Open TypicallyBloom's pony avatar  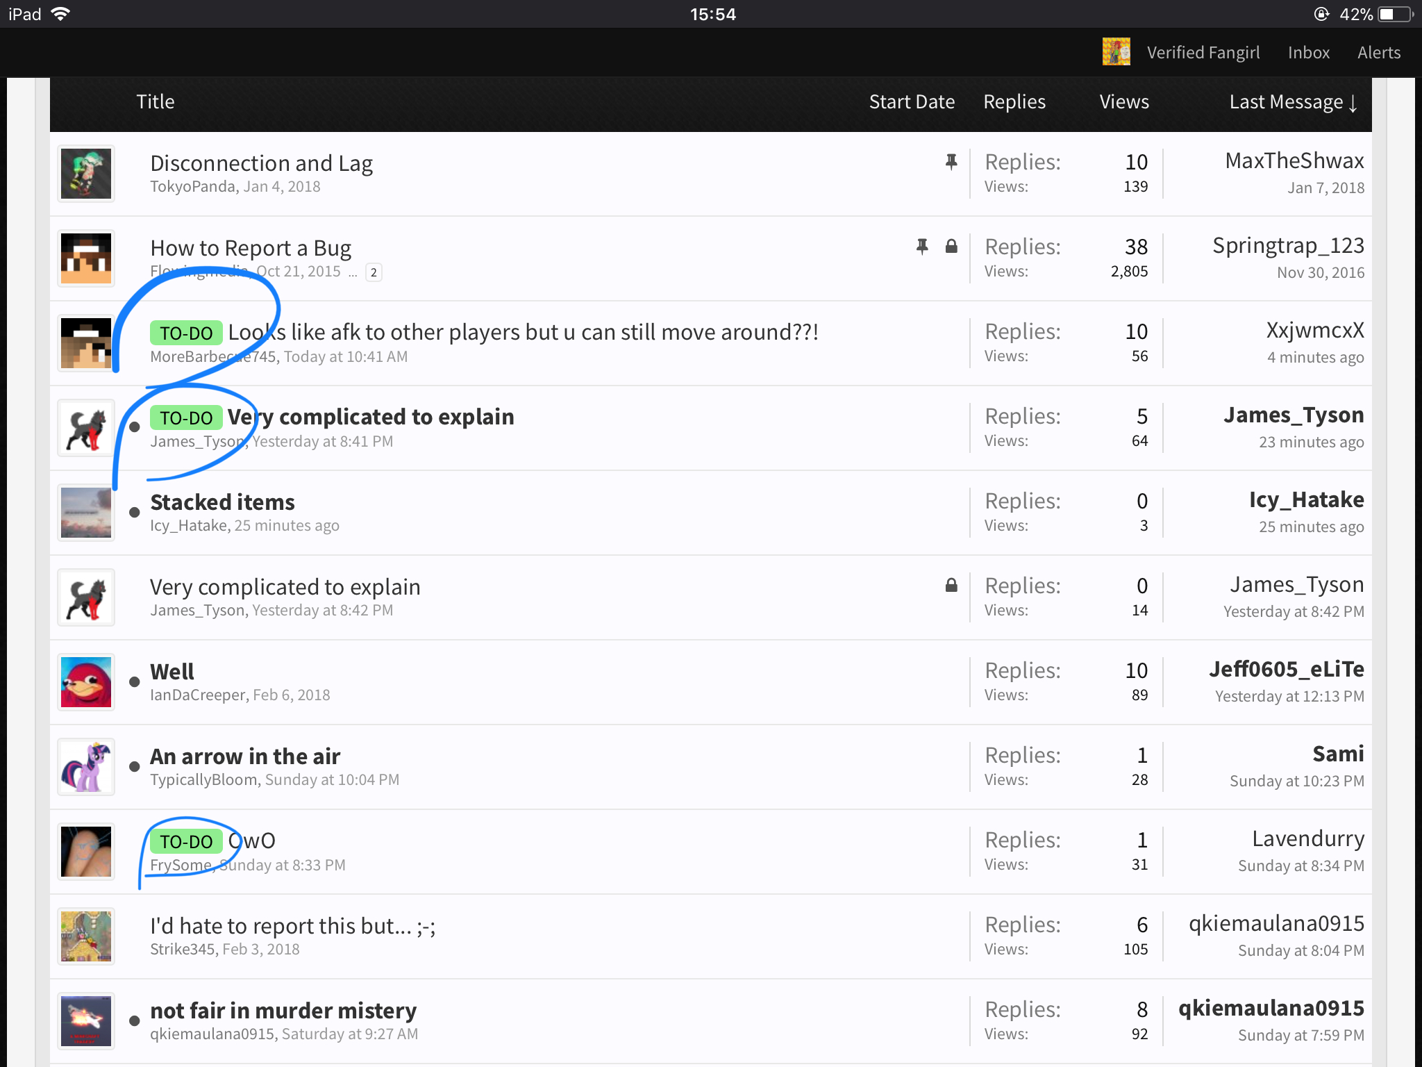[x=86, y=767]
